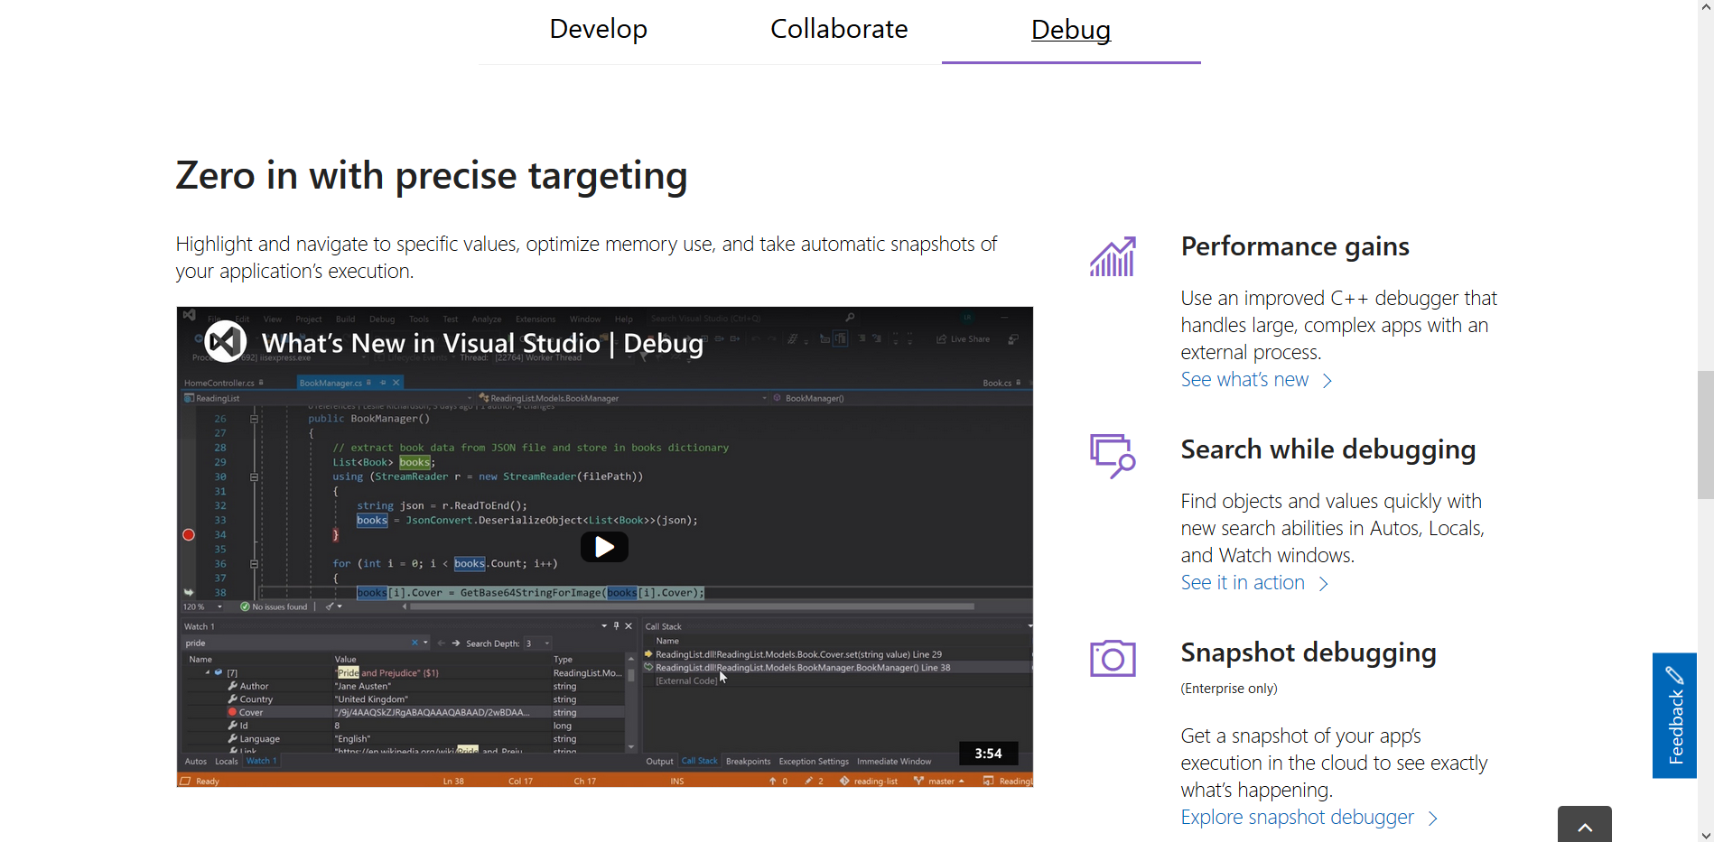Click the chevron next to Explore snapshot debugger
This screenshot has width=1714, height=842.
1432,819
